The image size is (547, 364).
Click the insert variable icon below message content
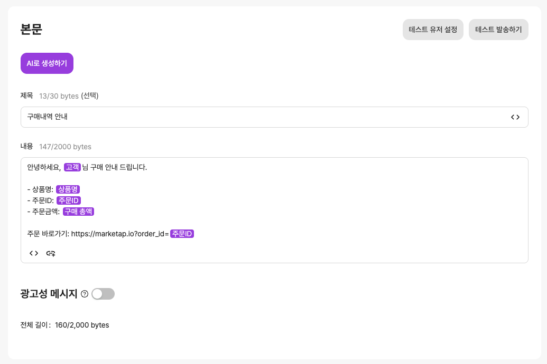coord(34,253)
